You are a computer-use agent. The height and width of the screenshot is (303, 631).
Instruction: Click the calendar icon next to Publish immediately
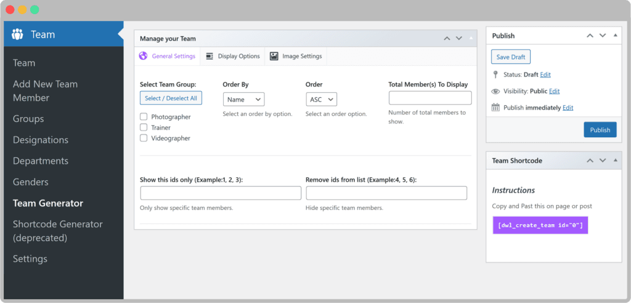(x=495, y=108)
